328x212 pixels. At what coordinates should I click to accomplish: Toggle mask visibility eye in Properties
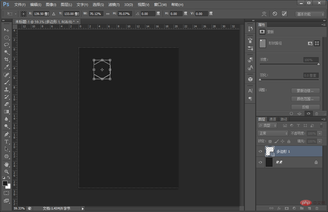308,113
